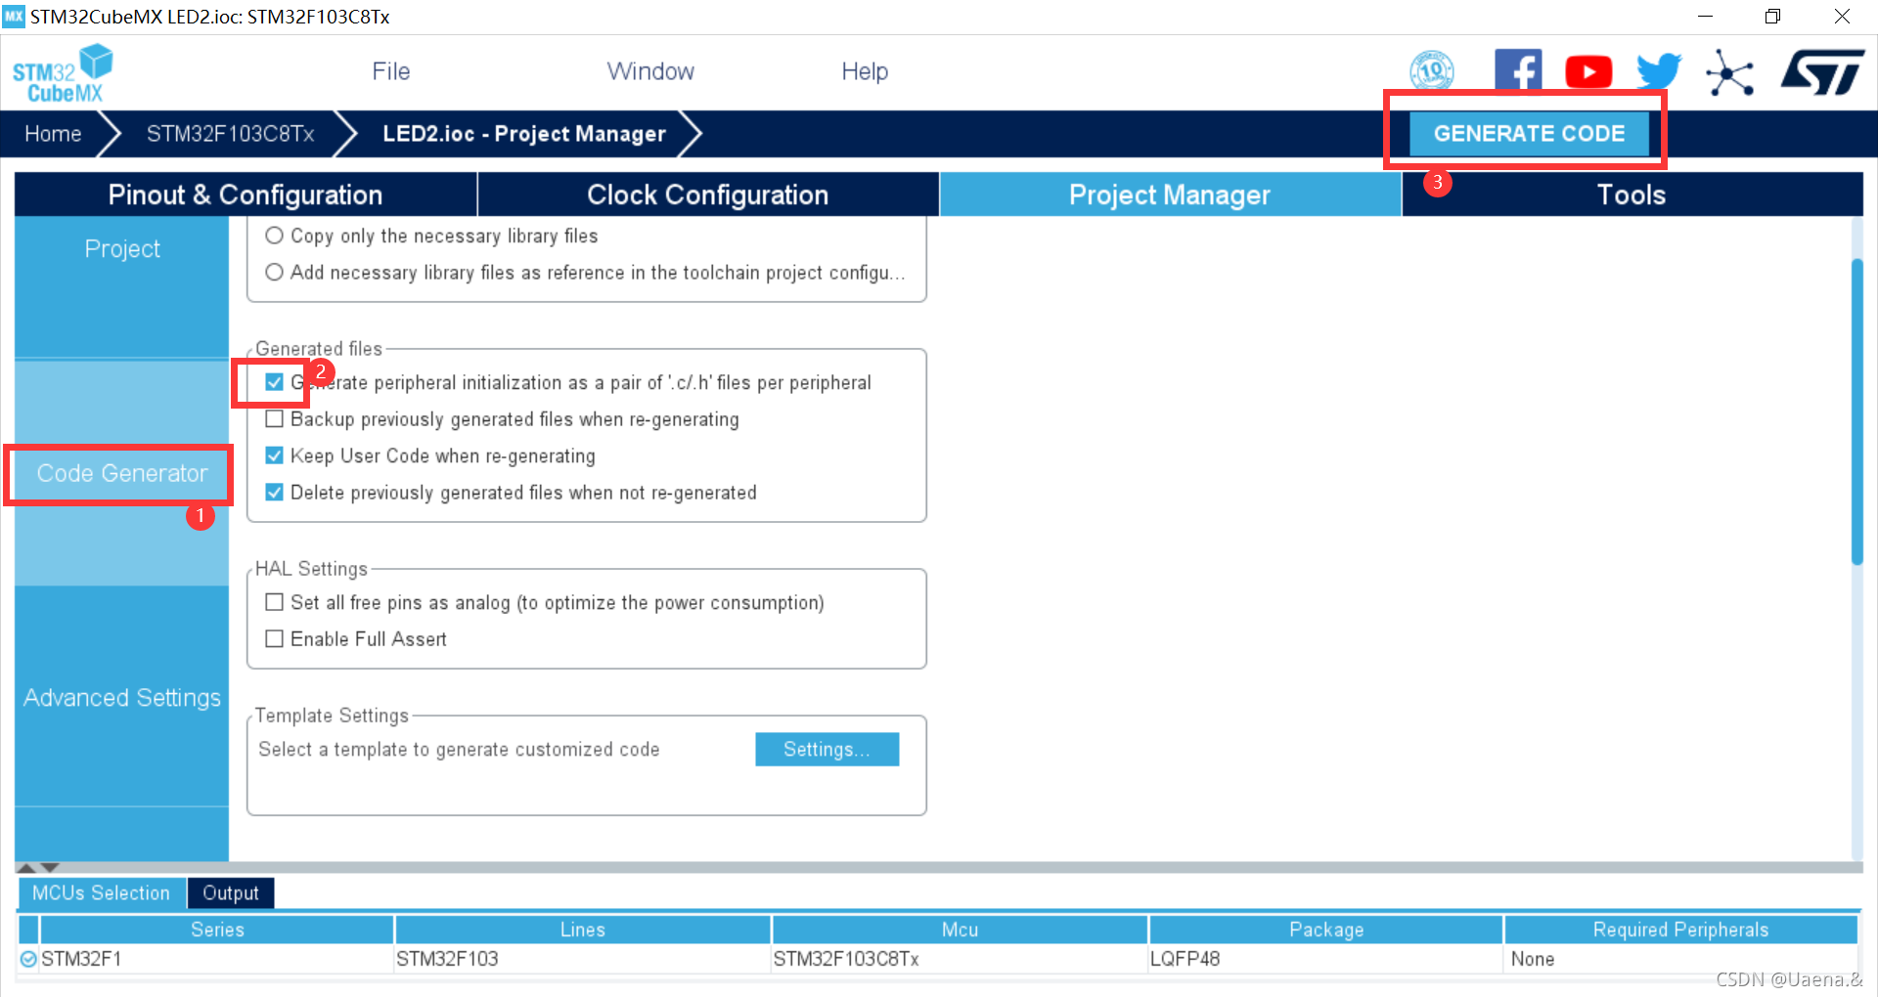This screenshot has width=1878, height=997.
Task: Toggle generate peripheral init as .c/.h pair
Action: pyautogui.click(x=275, y=382)
